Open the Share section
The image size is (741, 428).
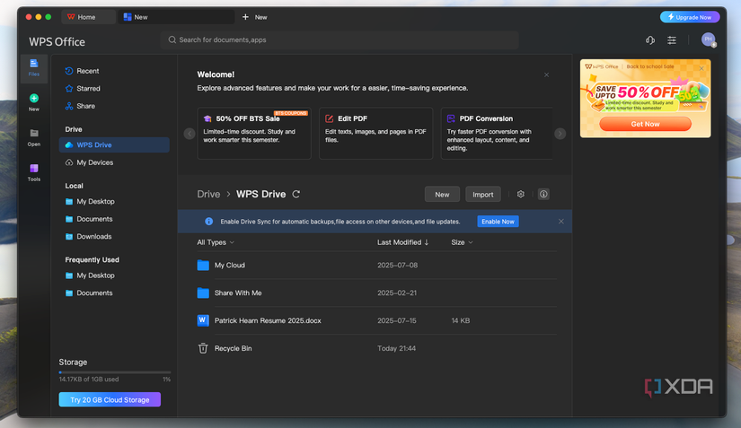(x=80, y=106)
